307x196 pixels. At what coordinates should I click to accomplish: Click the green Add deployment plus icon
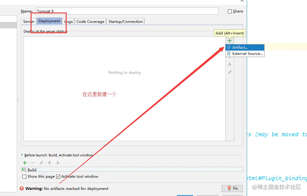(x=229, y=41)
